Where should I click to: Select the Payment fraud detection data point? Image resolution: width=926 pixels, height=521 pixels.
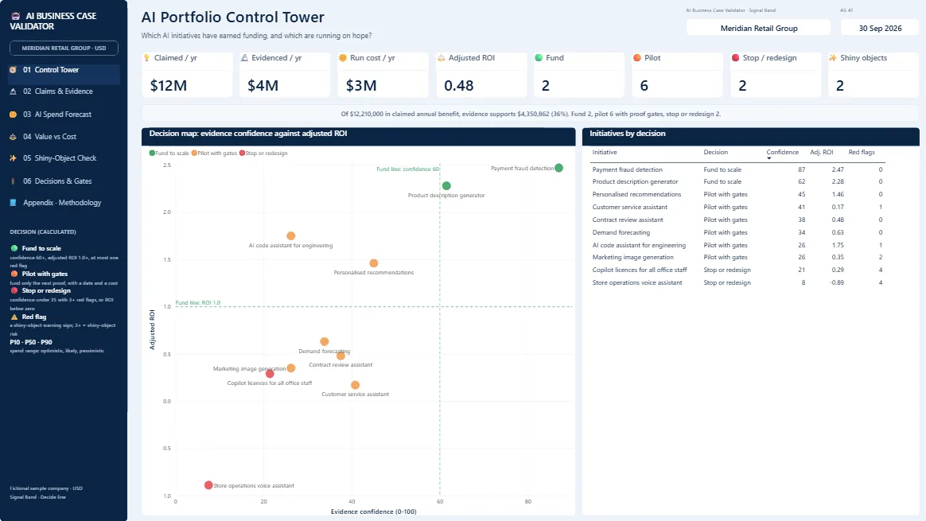558,169
